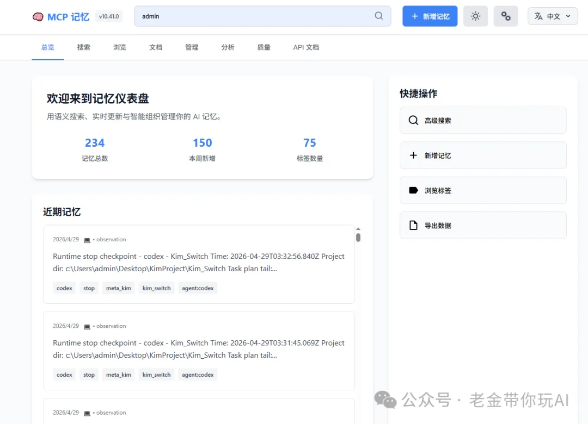Click the computer icon on first memory entry
Image resolution: width=588 pixels, height=424 pixels.
pyautogui.click(x=87, y=240)
